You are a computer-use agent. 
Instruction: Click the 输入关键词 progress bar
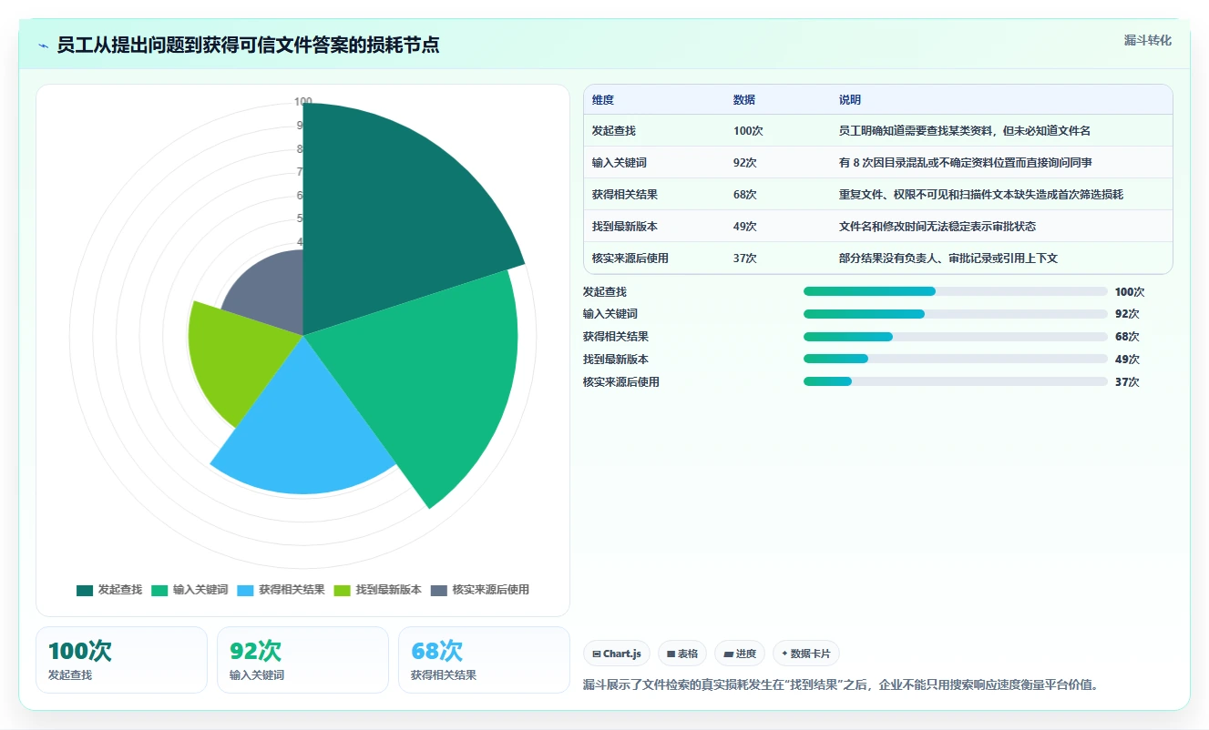pos(956,314)
